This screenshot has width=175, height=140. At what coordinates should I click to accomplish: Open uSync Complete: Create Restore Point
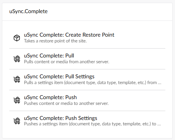(x=69, y=35)
